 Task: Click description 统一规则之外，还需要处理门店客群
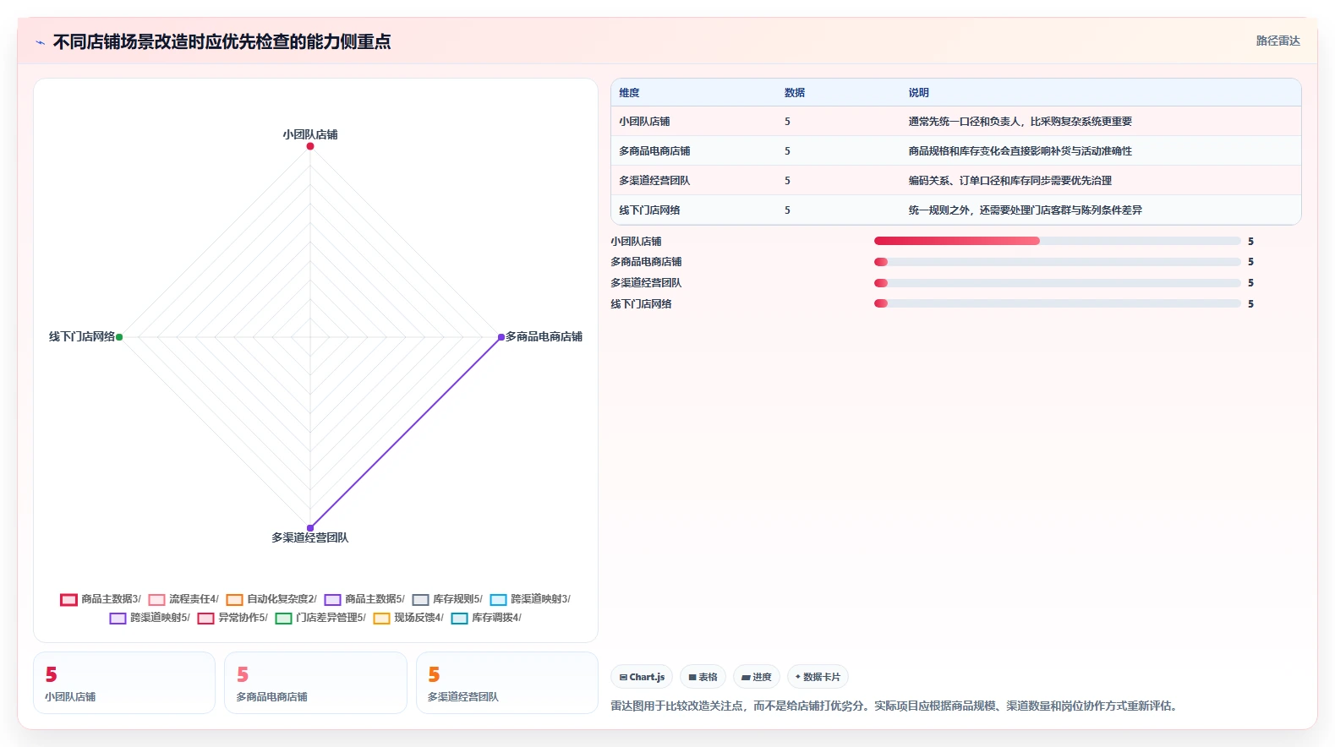click(x=1026, y=210)
